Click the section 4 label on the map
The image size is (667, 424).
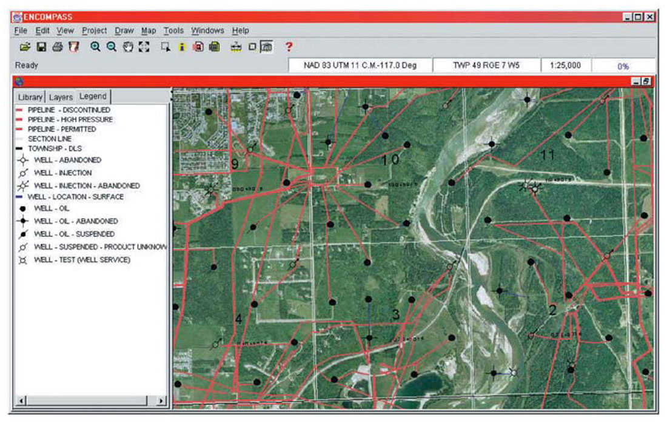pyautogui.click(x=239, y=319)
